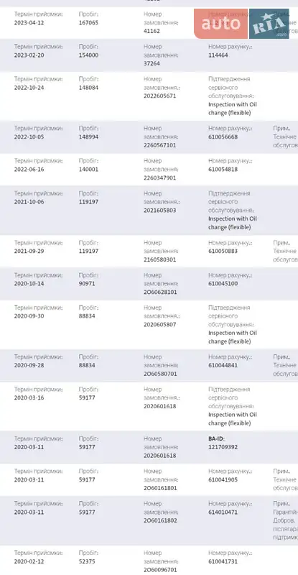This screenshot has height=575, width=298.
Task: Click the auto RIA logo watermark
Action: coord(241,24)
